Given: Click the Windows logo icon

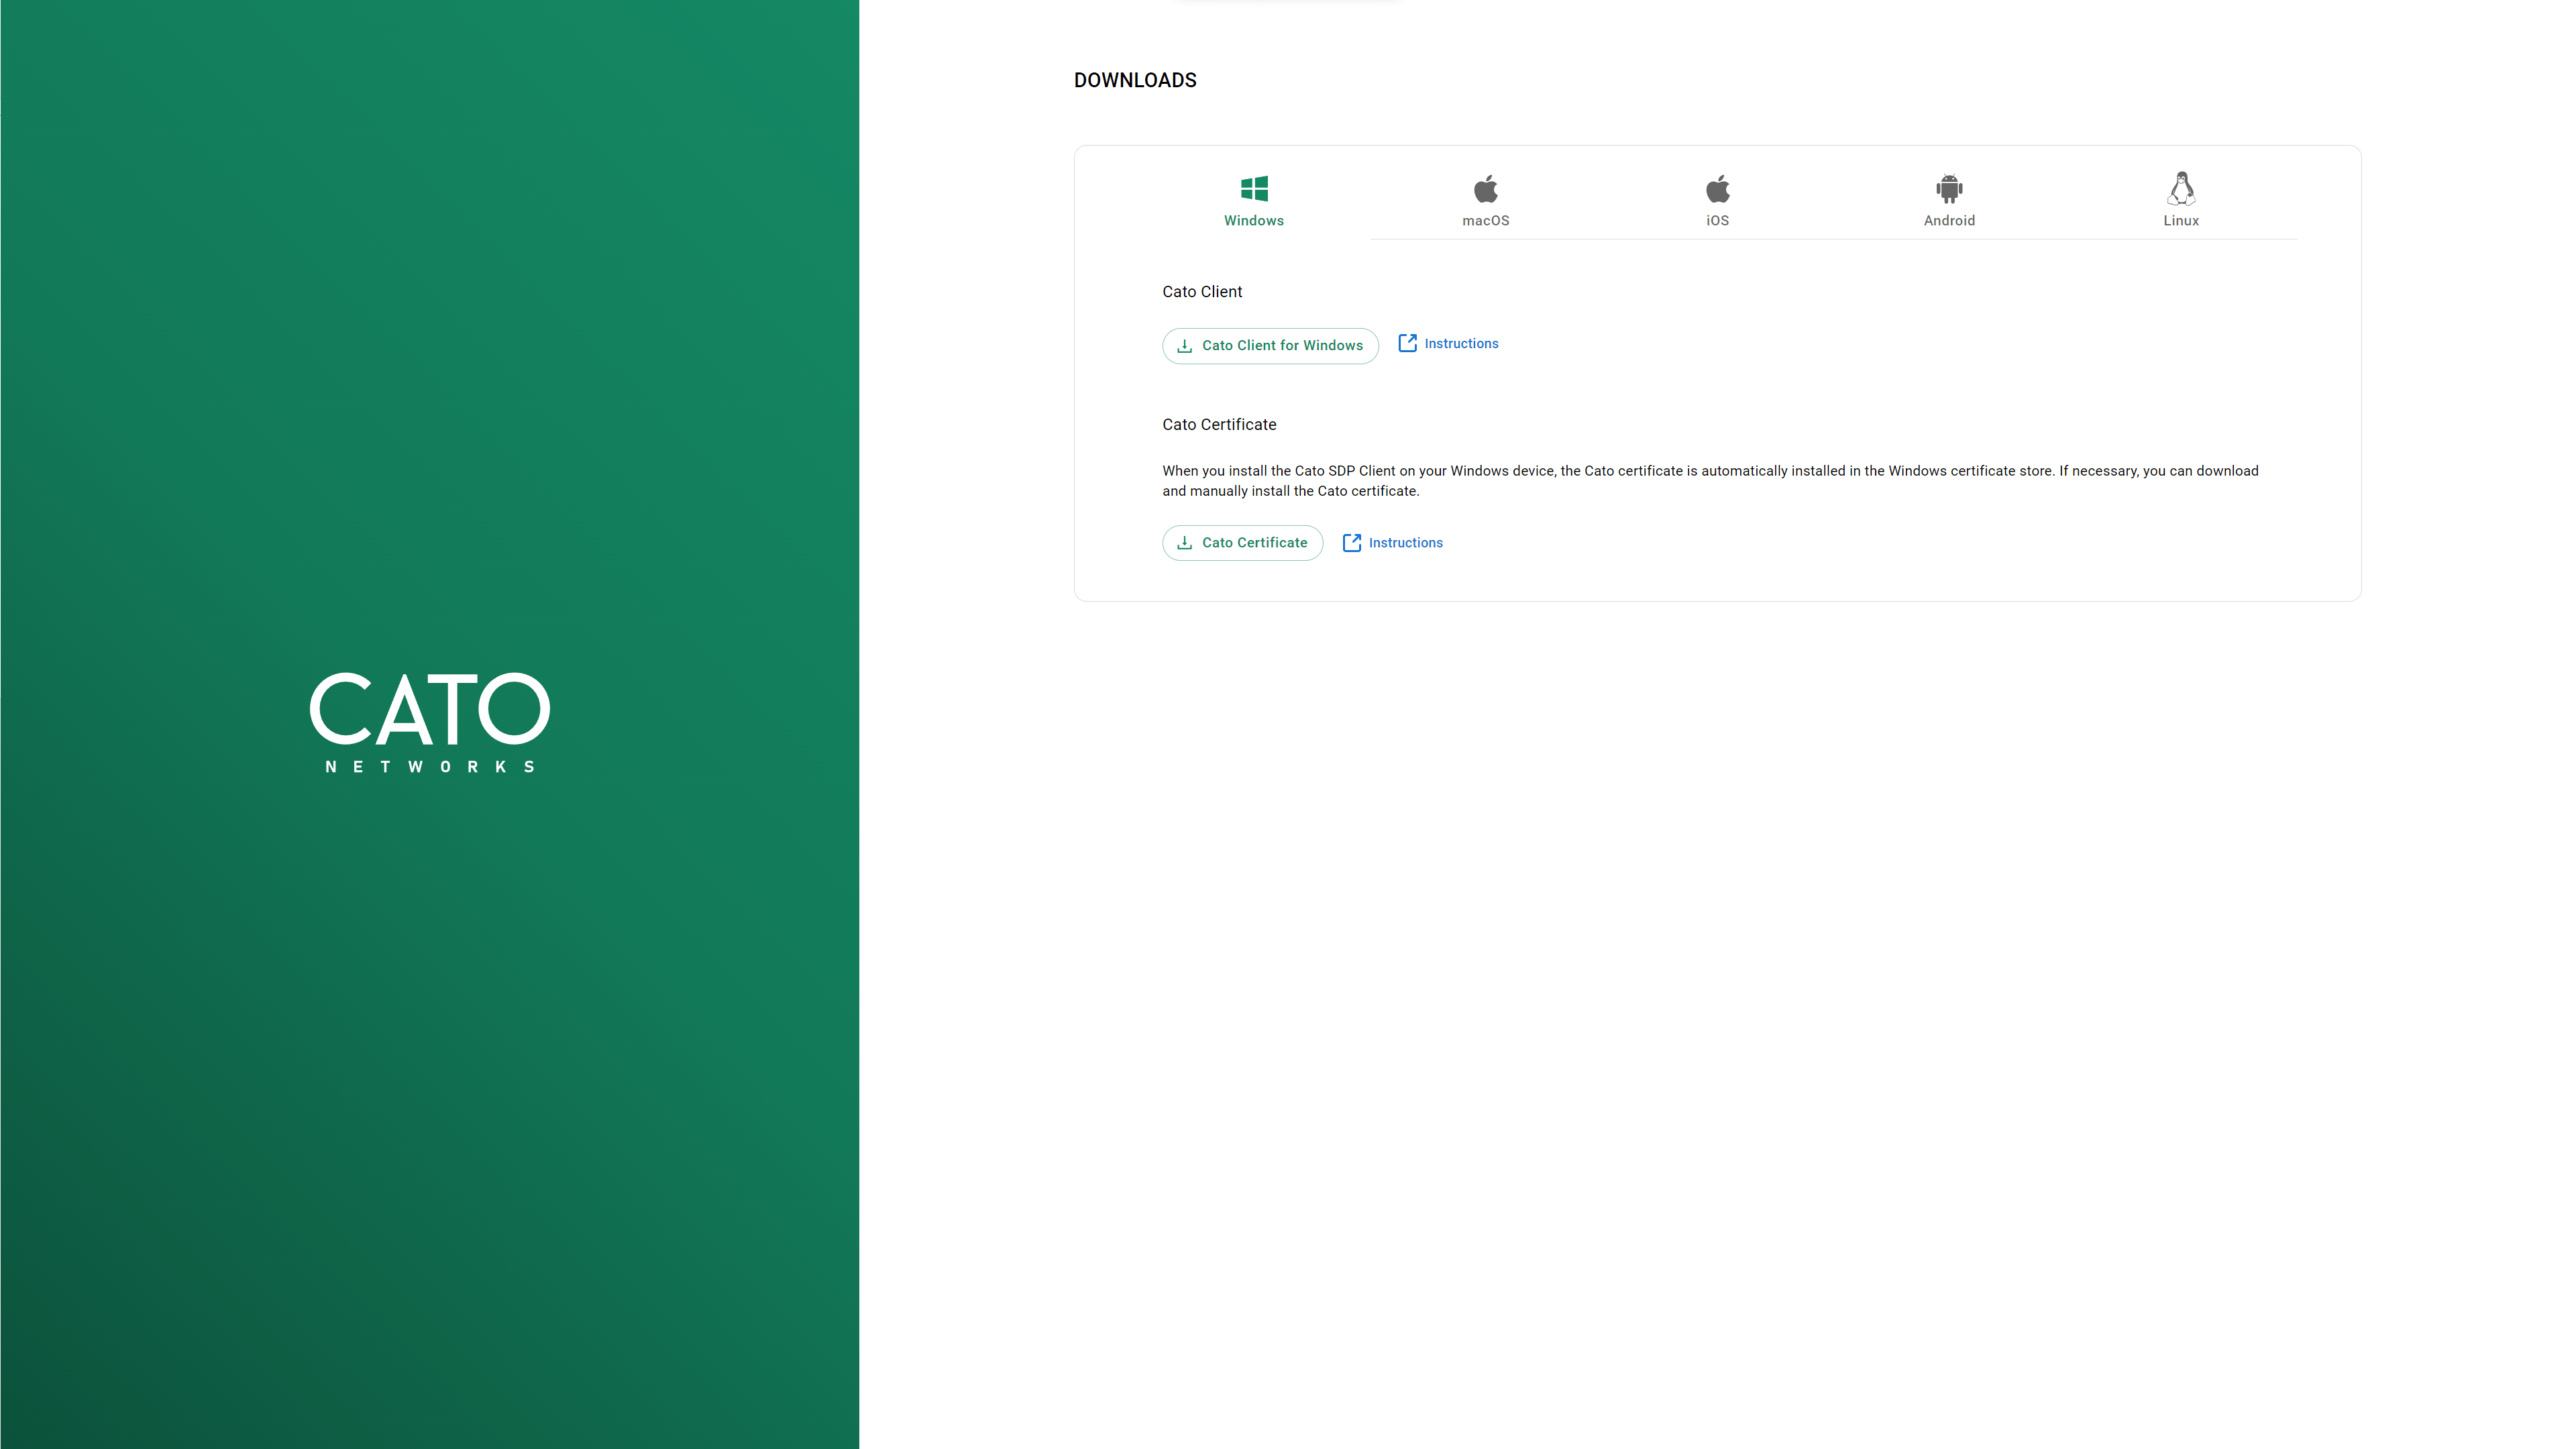Looking at the screenshot, I should 1254,188.
